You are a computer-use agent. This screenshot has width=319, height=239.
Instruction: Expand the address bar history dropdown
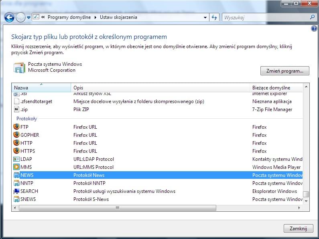point(205,18)
